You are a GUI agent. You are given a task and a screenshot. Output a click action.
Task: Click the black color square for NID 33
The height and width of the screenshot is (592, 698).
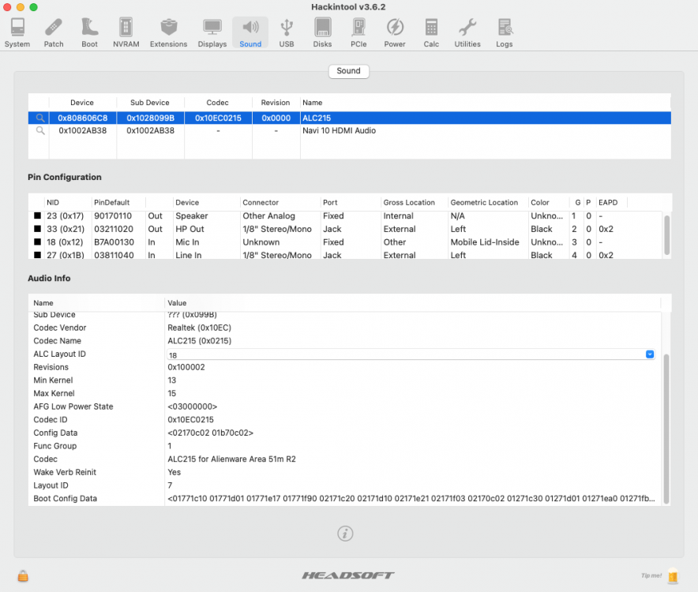click(37, 229)
